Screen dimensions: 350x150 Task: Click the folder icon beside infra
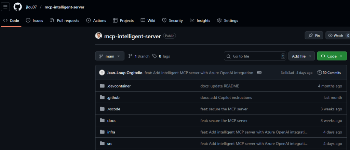pyautogui.click(x=102, y=132)
